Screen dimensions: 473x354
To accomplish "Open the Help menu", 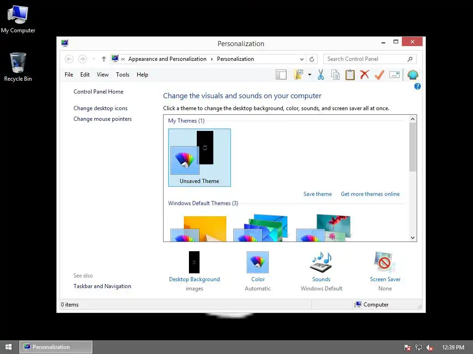I will pos(142,75).
